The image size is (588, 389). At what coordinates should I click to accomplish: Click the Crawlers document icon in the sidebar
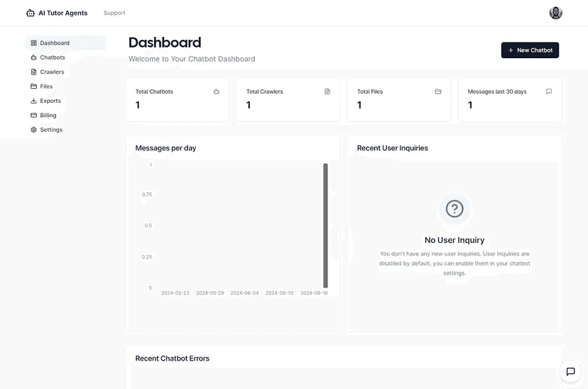[x=34, y=72]
